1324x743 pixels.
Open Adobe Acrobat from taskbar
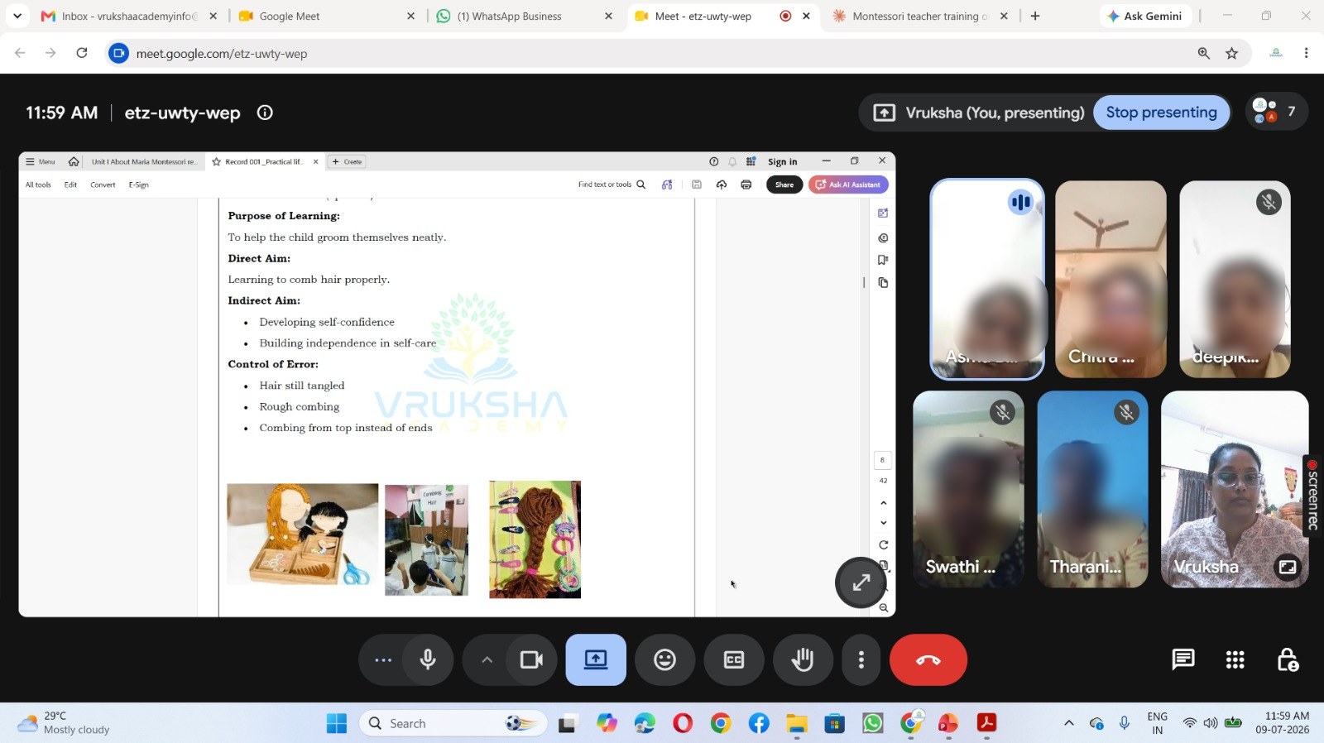pos(986,723)
